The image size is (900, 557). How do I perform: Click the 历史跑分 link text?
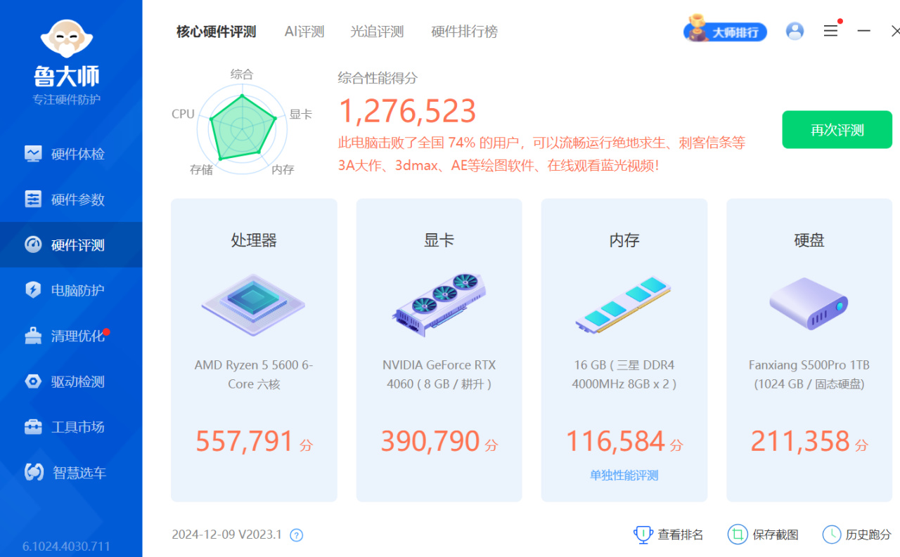point(868,535)
